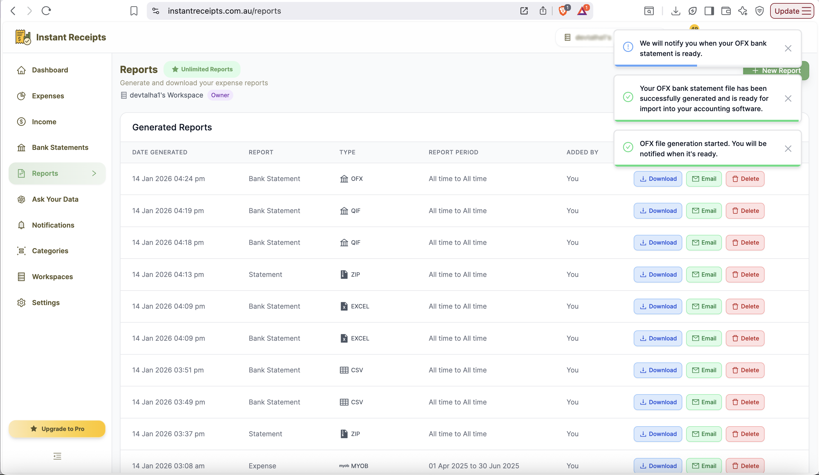
Task: Reload the page with refresh icon
Action: pos(46,11)
